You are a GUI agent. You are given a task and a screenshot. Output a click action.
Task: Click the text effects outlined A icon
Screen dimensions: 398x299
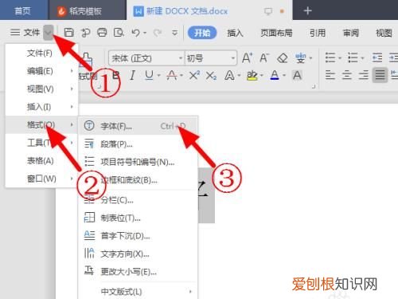[x=229, y=76]
